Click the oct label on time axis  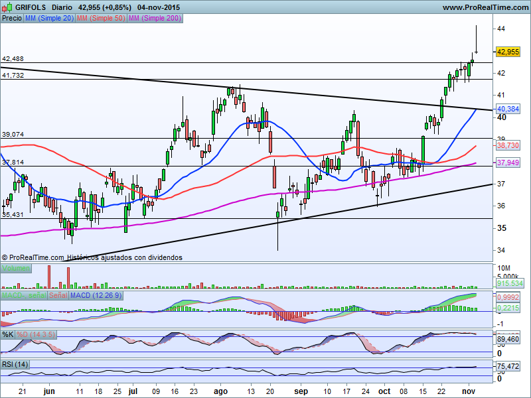coord(384,391)
